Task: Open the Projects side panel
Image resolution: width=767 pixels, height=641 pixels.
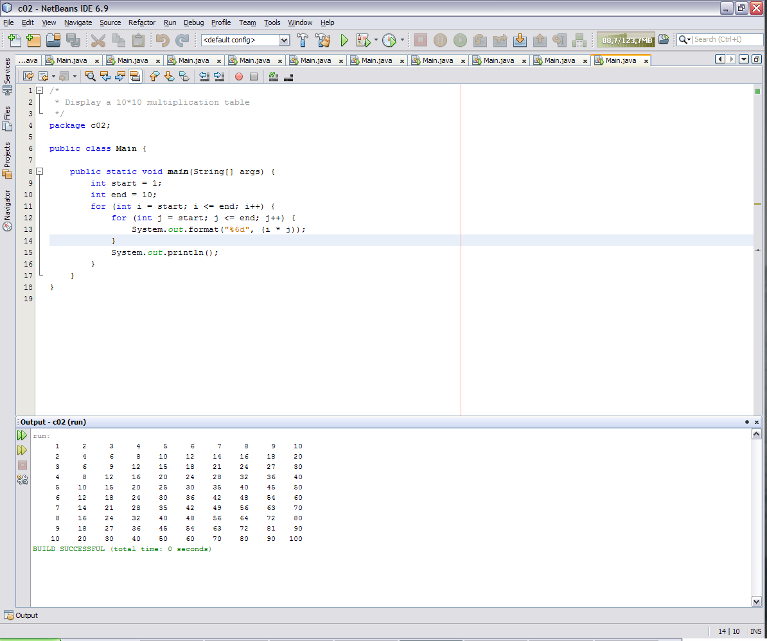Action: coord(7,161)
